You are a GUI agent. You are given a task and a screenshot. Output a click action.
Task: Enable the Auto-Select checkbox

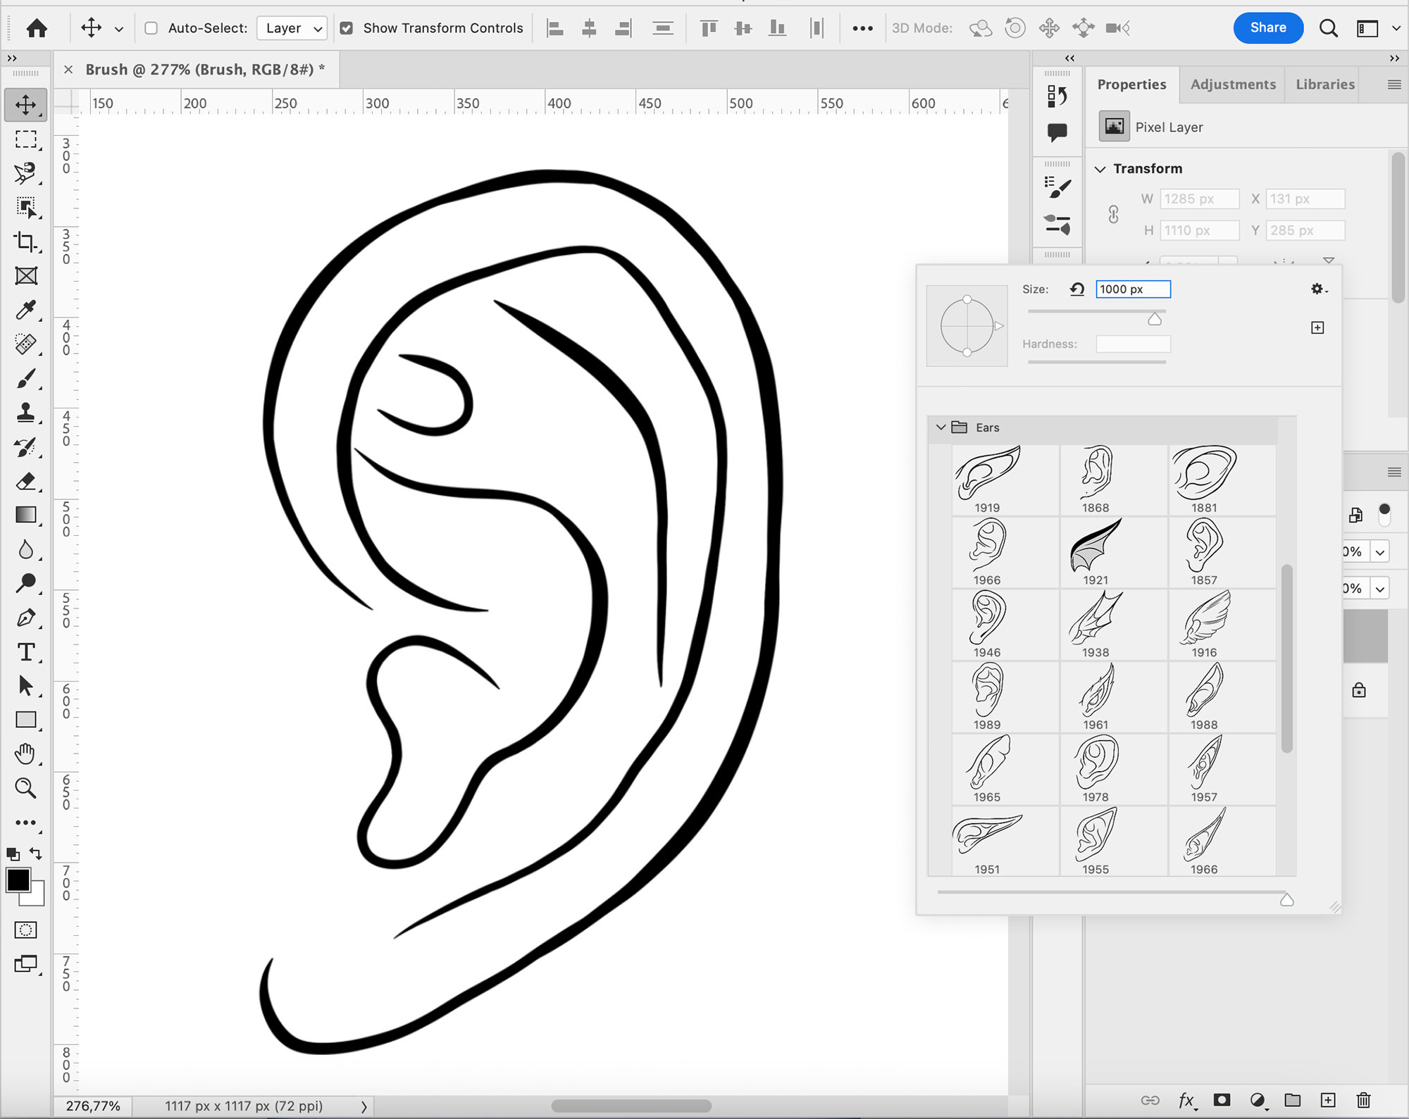[151, 28]
